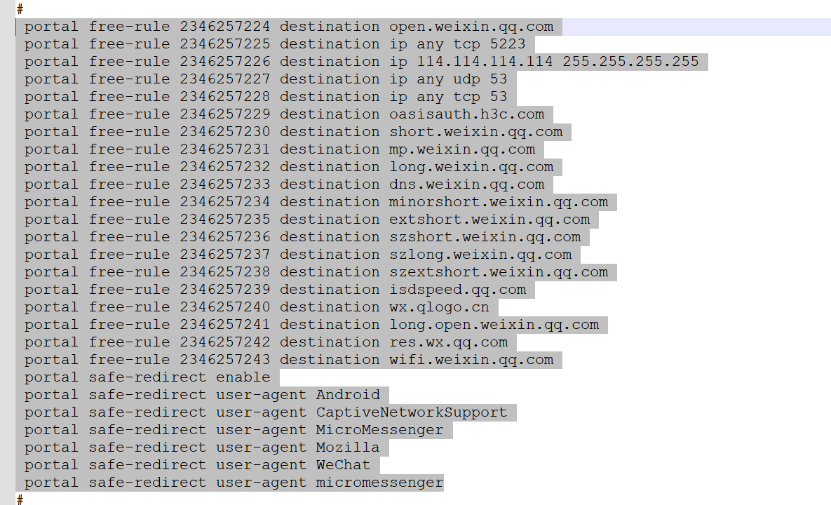
Task: Click the wx.qlogo.cn destination text
Action: [439, 307]
